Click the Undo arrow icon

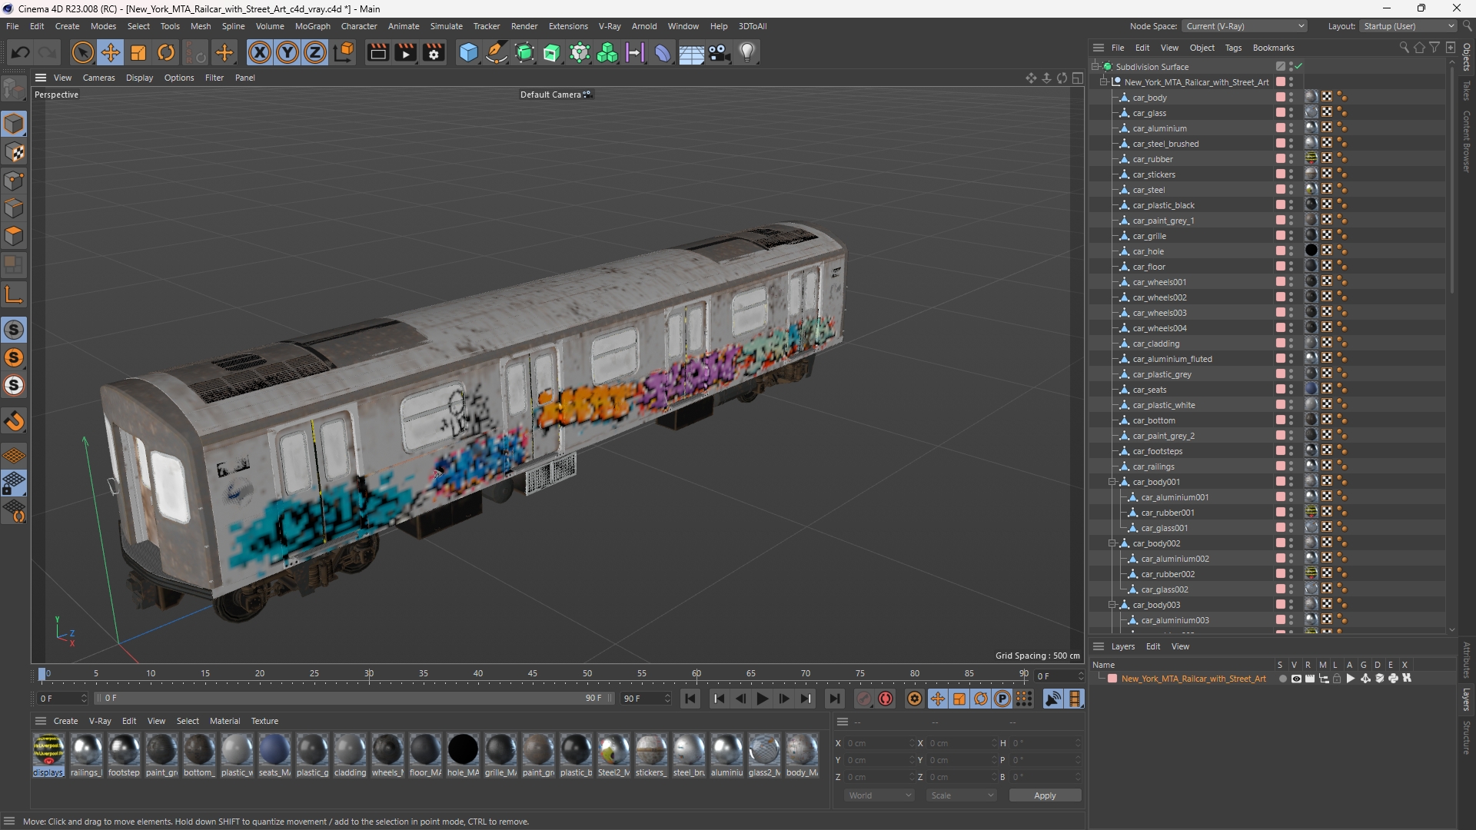(21, 52)
